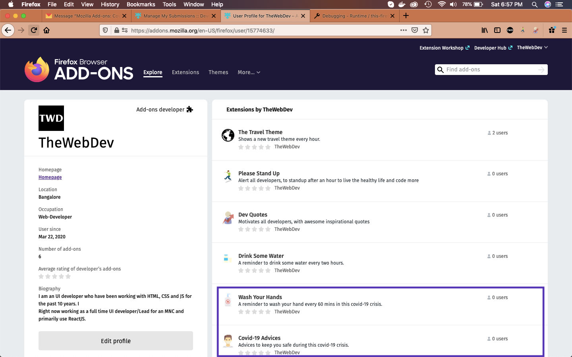
Task: Click the TWD profile avatar
Action: click(x=51, y=118)
